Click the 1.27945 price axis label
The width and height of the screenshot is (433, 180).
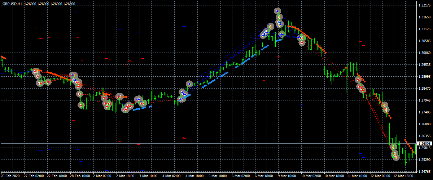point(424,100)
